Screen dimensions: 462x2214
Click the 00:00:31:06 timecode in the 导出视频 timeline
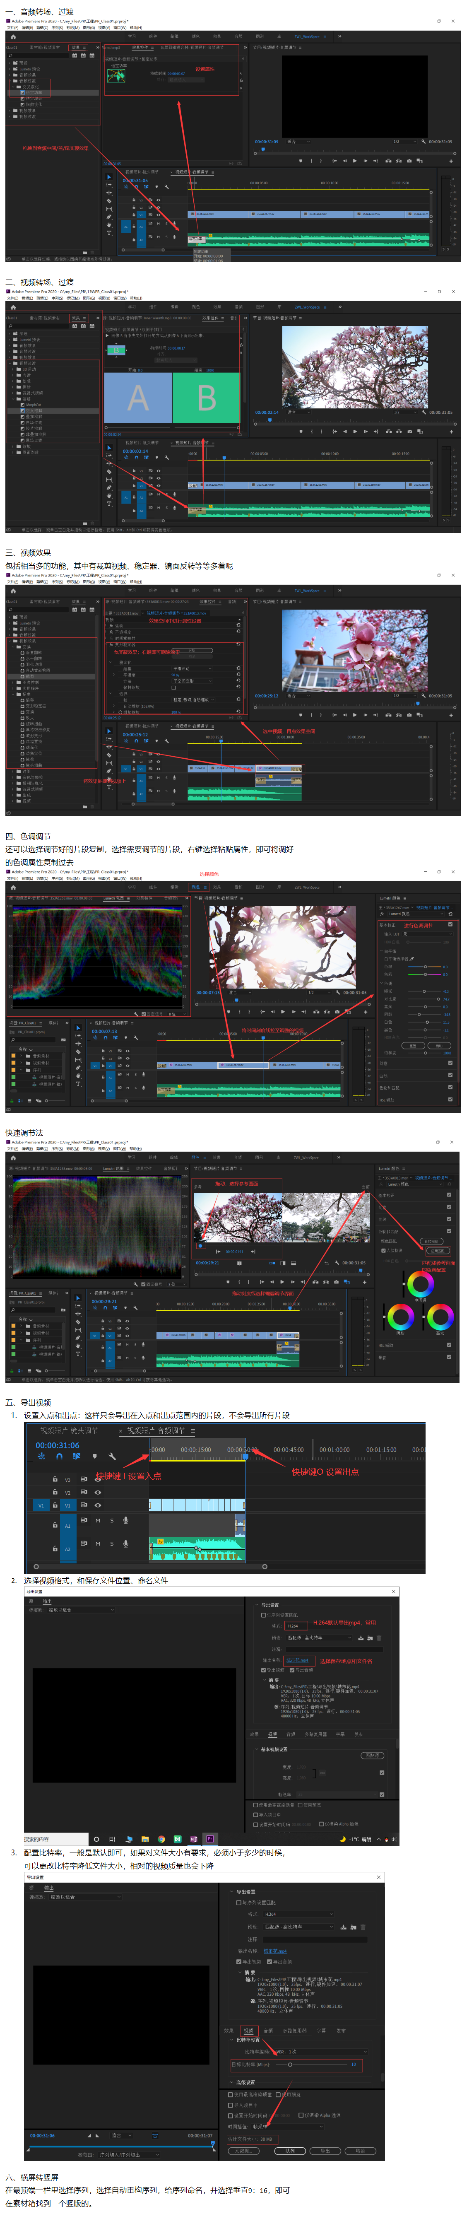[57, 1445]
